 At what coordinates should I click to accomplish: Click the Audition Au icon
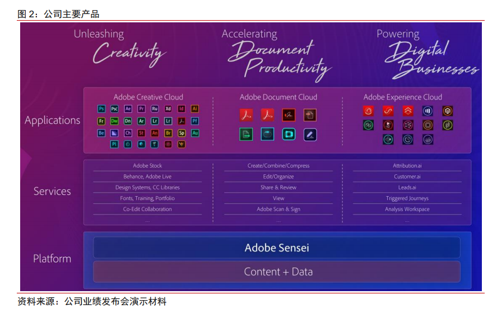(x=195, y=133)
